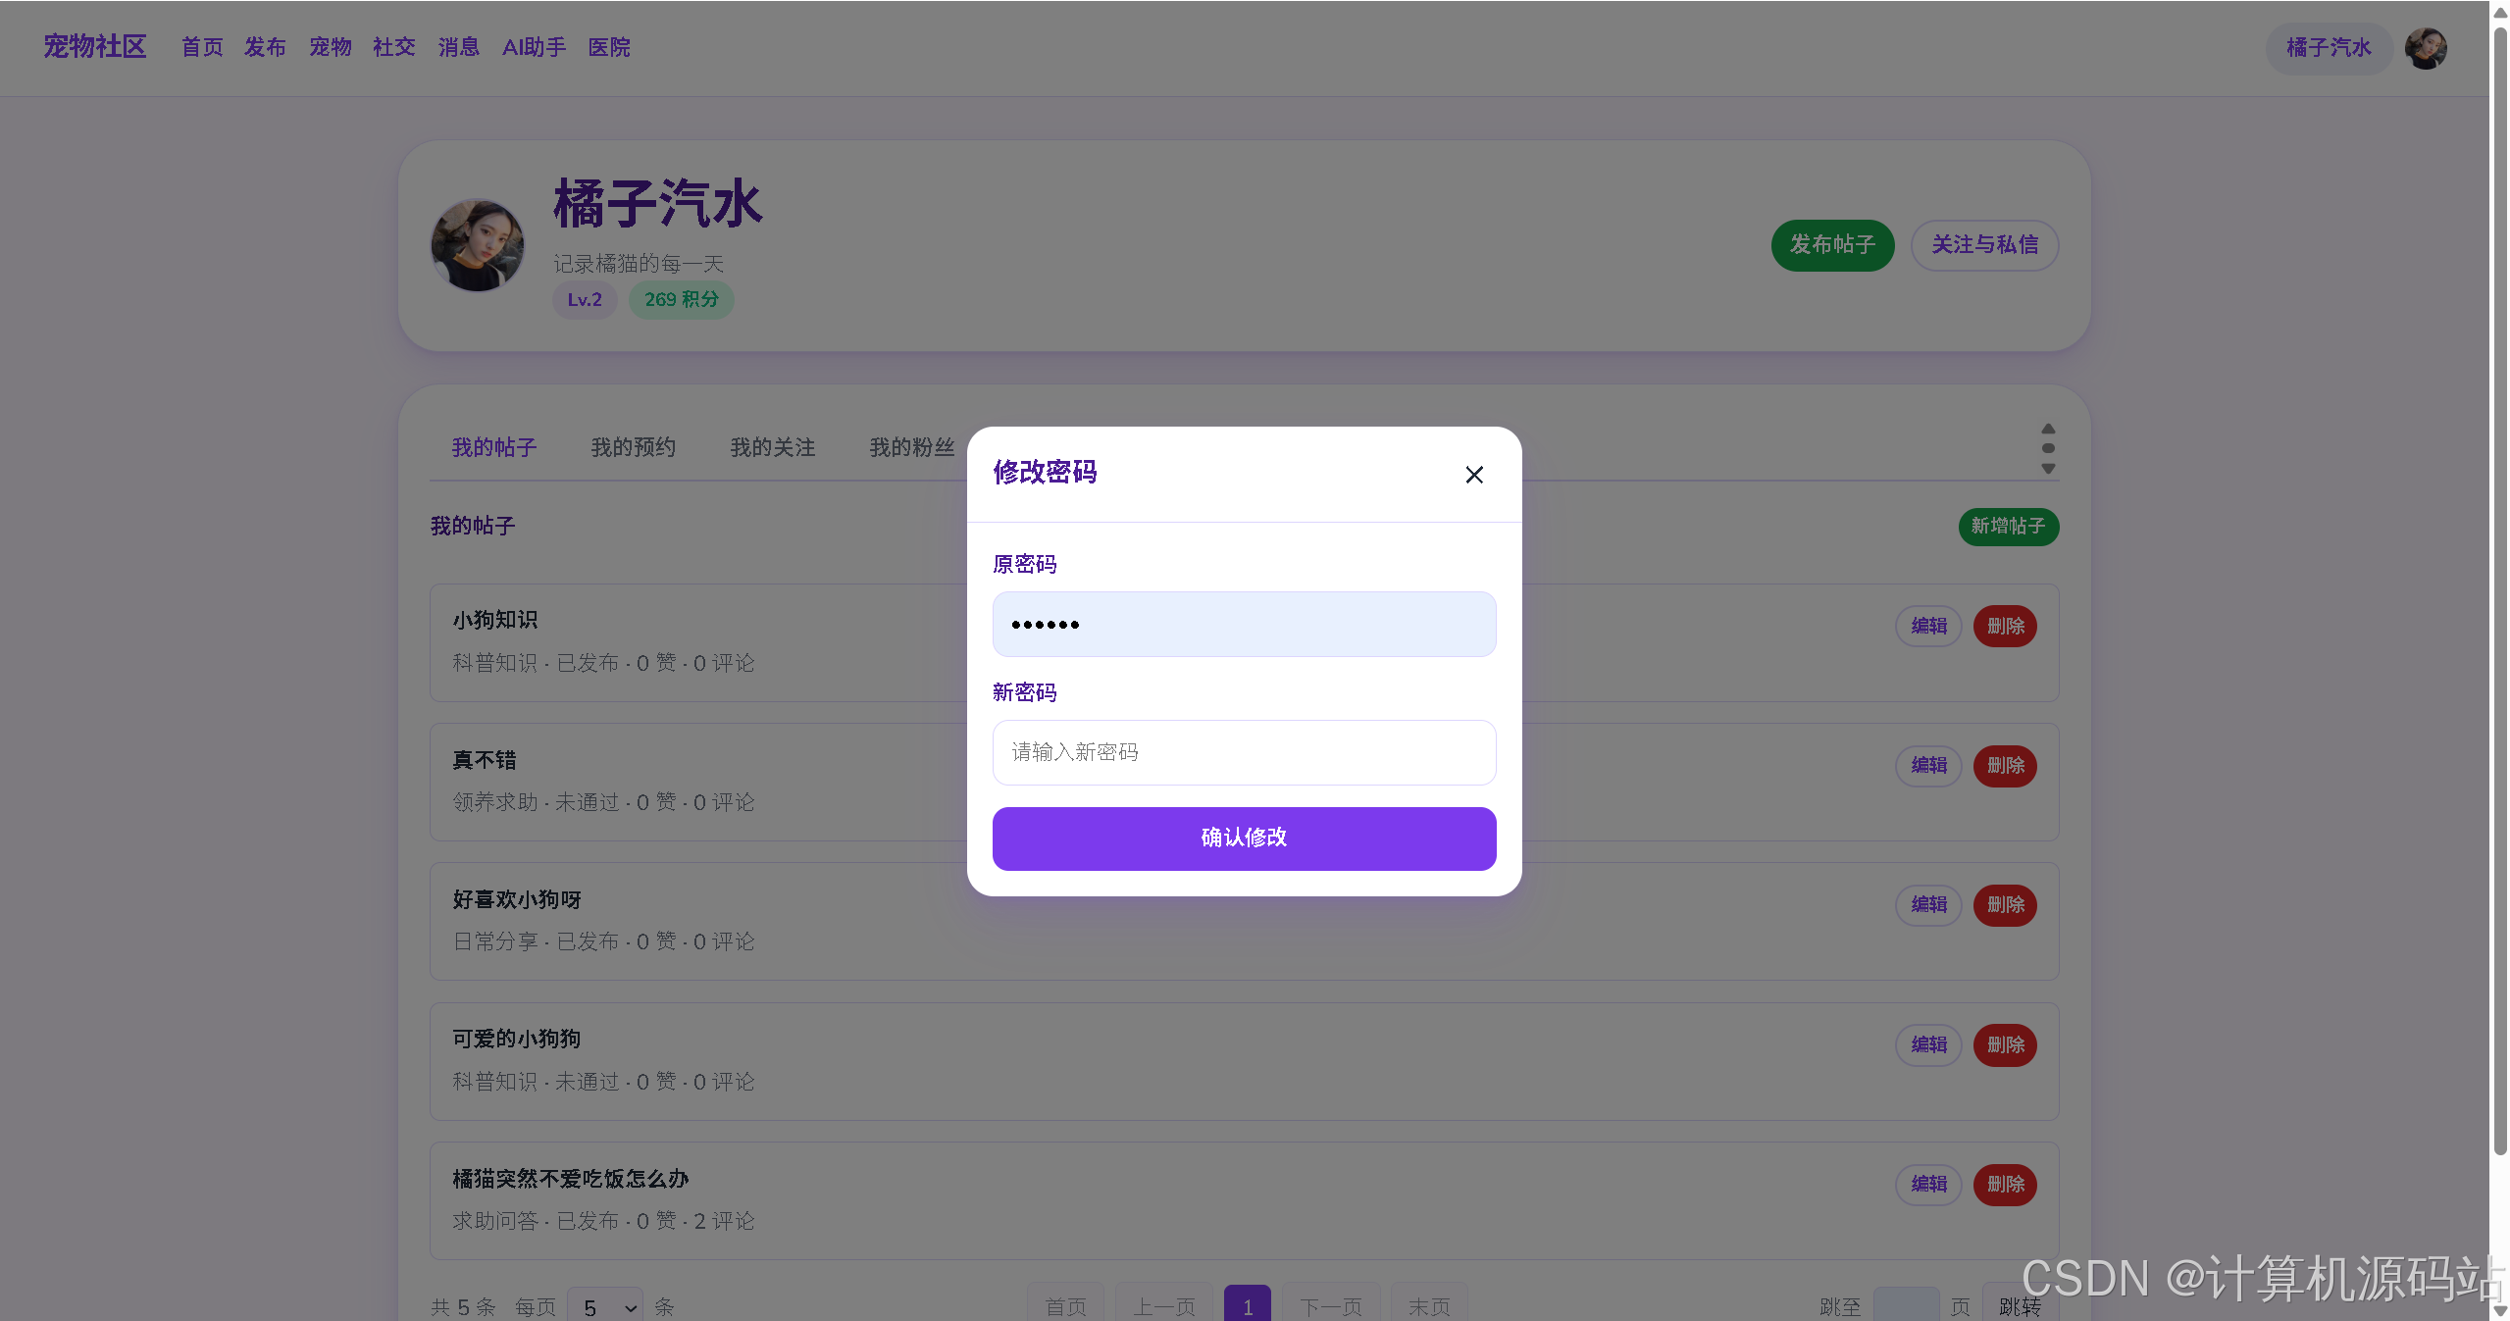Open the AI助手 navigation item

(x=534, y=47)
